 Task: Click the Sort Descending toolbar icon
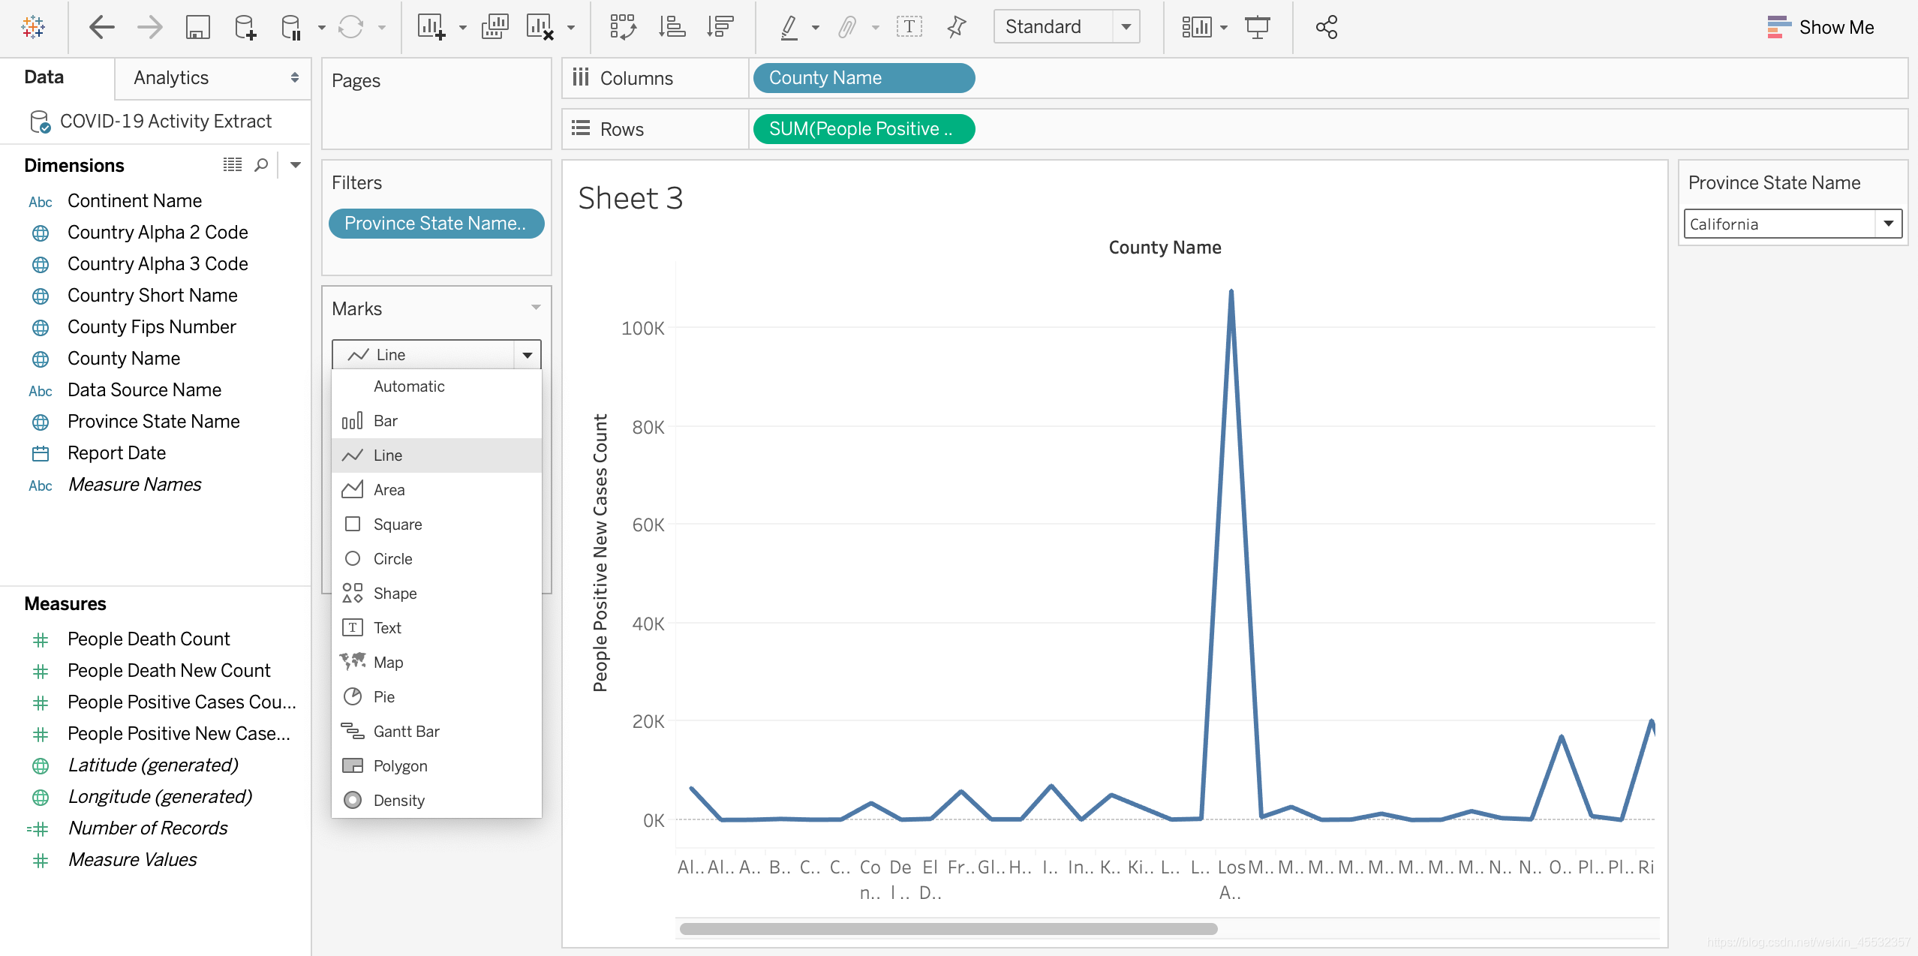coord(720,28)
